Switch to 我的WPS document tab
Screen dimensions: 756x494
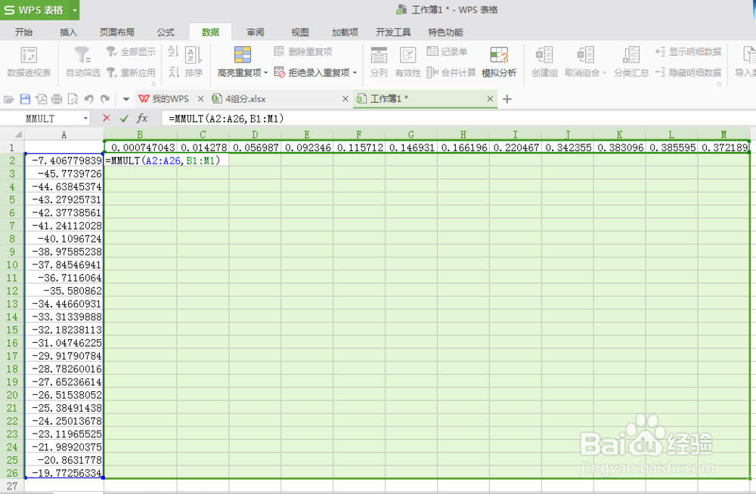164,99
